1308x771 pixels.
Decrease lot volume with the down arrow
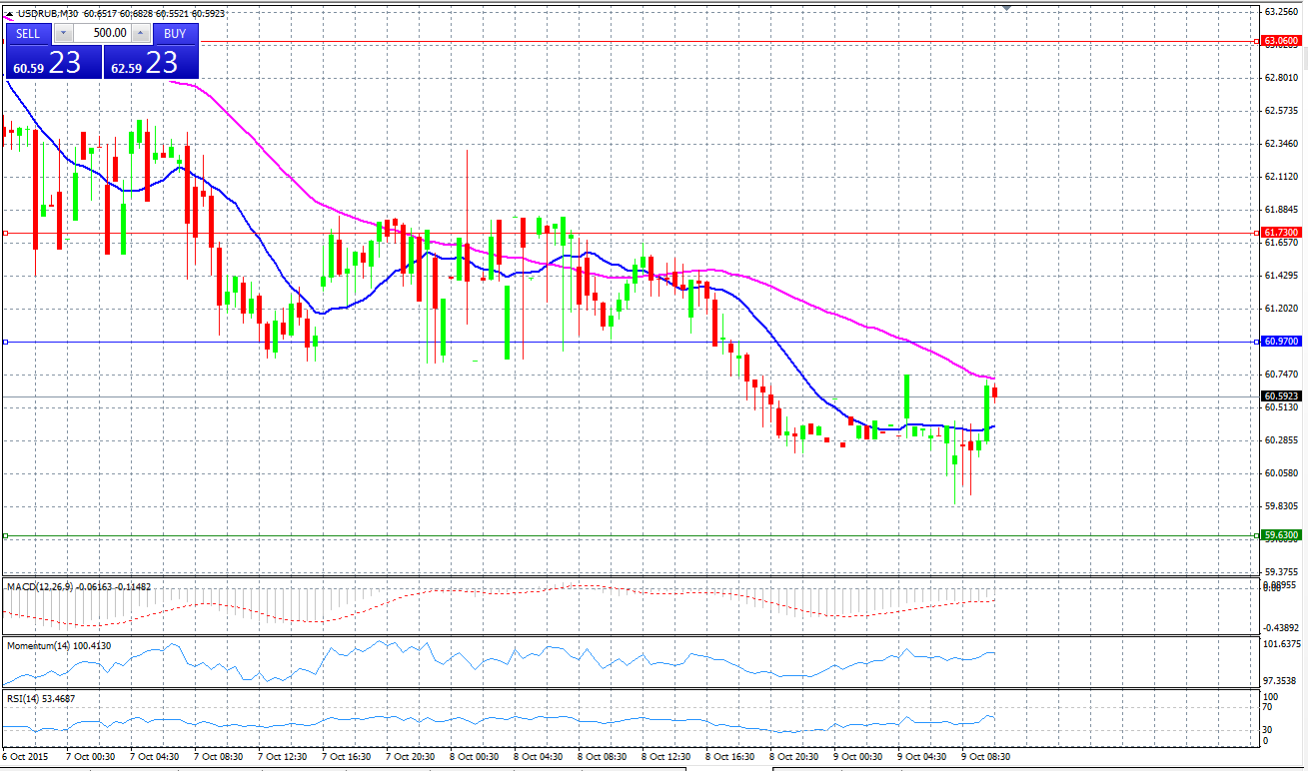pos(63,33)
